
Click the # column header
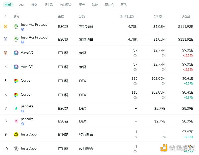pyautogui.click(x=5, y=16)
